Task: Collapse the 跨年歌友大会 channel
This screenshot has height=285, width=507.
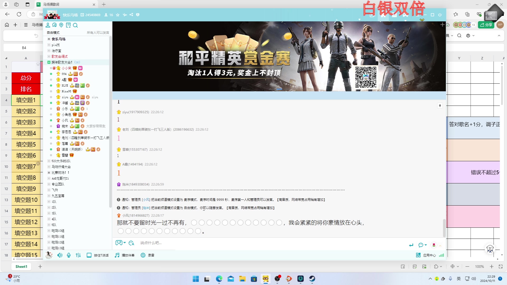Action: 49,62
